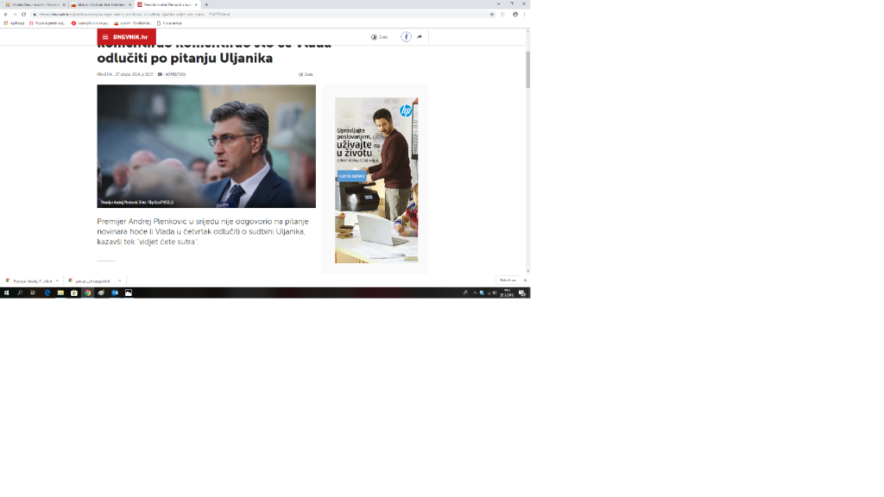Open Microsoft Store from taskbar
884x497 pixels.
[74, 293]
